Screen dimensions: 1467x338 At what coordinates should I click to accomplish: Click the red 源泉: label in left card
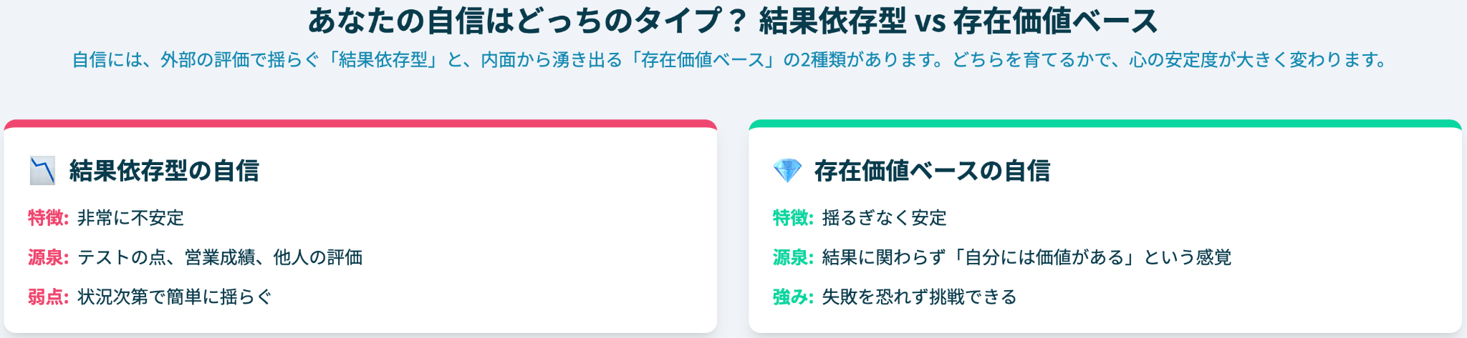tap(48, 257)
